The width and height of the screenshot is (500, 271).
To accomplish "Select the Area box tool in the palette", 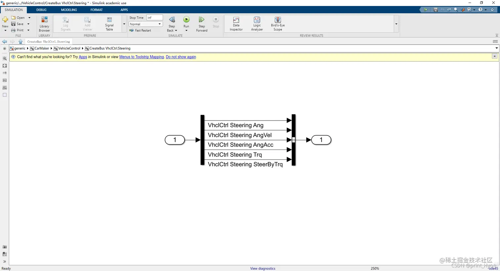I will [x=5, y=95].
